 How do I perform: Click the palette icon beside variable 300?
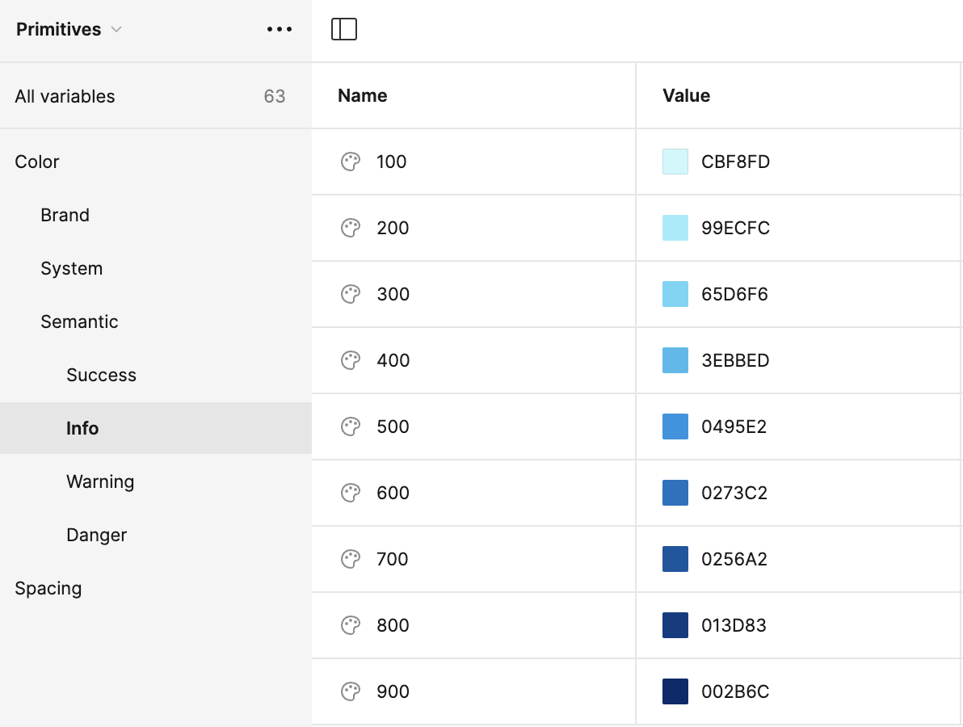(x=351, y=294)
